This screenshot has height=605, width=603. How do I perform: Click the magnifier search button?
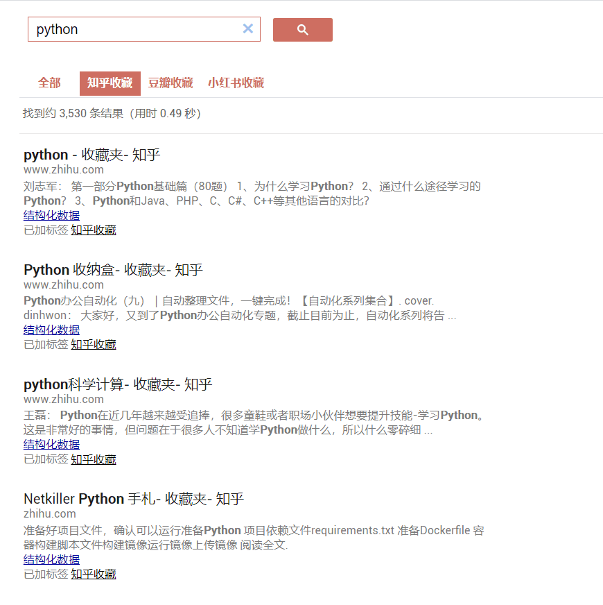pyautogui.click(x=303, y=30)
